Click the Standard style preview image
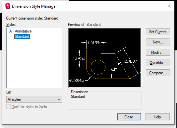This screenshot has width=177, height=128. point(104,58)
